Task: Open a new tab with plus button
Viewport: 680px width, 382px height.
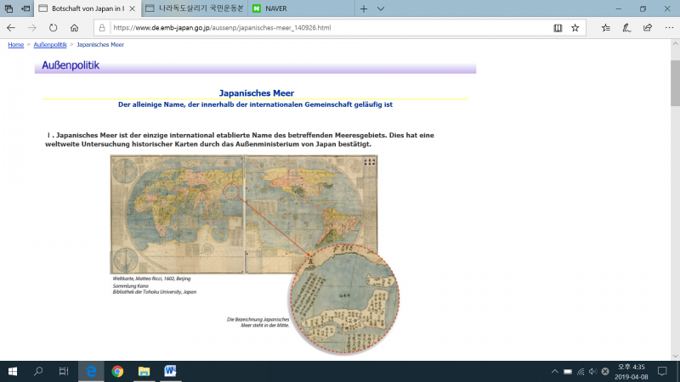Action: 364,8
